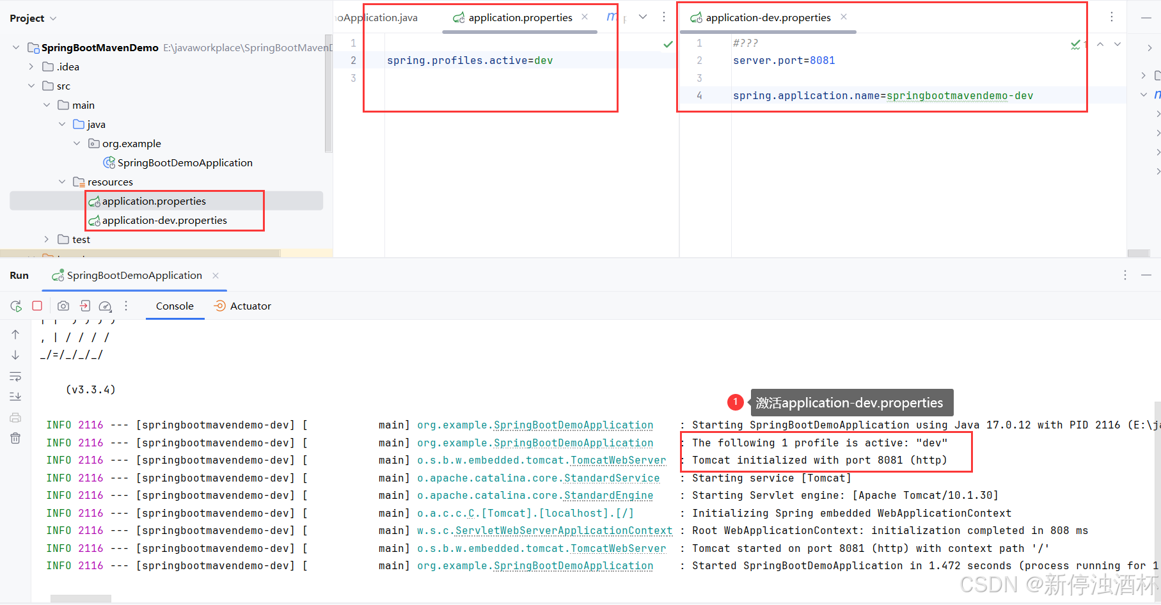The width and height of the screenshot is (1161, 605).
Task: Select the Console tab
Action: pyautogui.click(x=175, y=306)
